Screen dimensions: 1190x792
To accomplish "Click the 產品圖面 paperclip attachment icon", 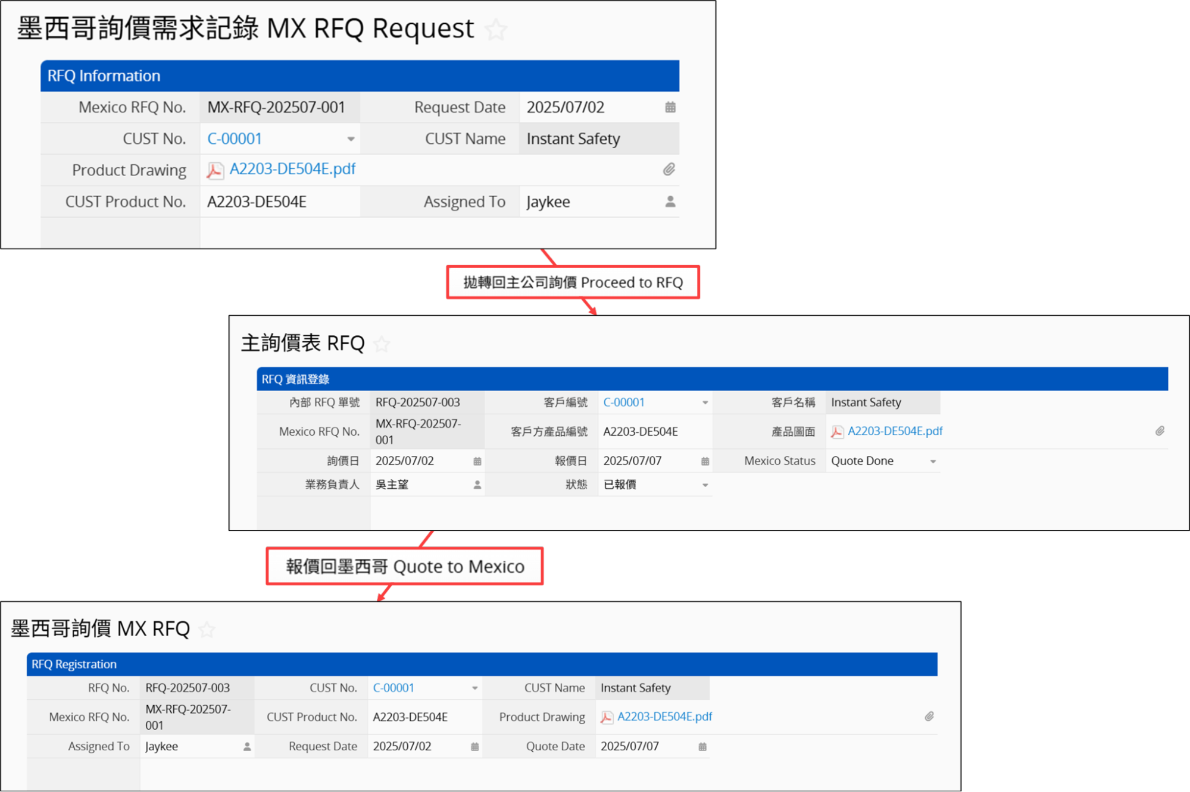I will pyautogui.click(x=1160, y=431).
